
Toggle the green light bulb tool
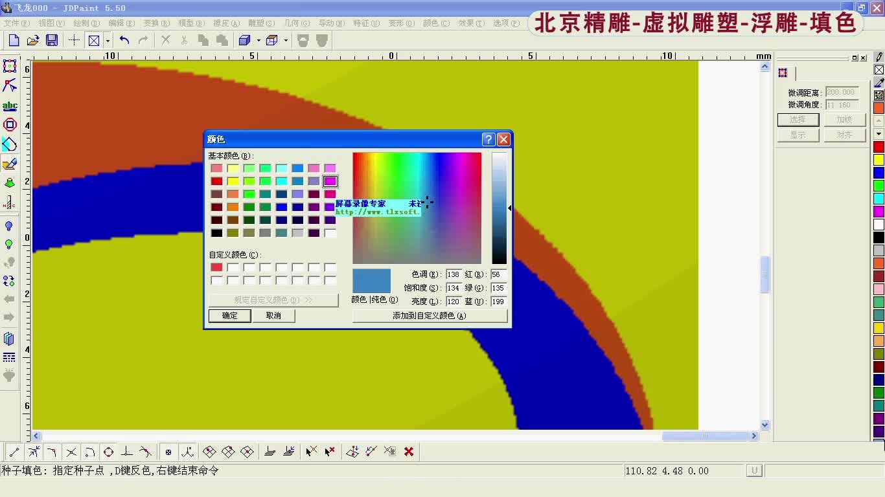(x=10, y=245)
